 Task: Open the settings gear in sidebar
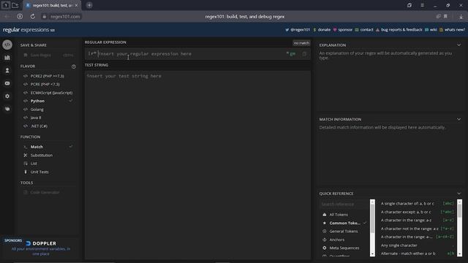[x=7, y=96]
